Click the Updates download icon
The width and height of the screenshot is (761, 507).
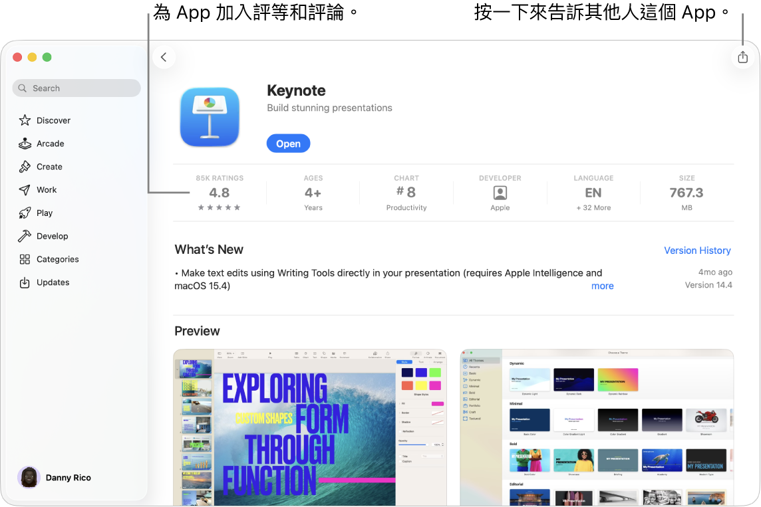[x=25, y=282]
